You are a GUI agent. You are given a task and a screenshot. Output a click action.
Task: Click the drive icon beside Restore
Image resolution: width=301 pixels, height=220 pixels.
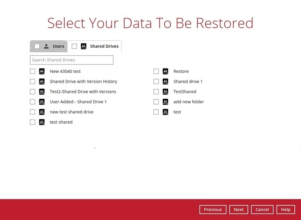click(165, 71)
